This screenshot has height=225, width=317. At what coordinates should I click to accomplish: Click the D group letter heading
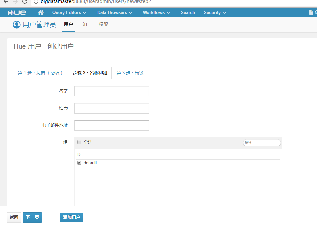(x=79, y=154)
